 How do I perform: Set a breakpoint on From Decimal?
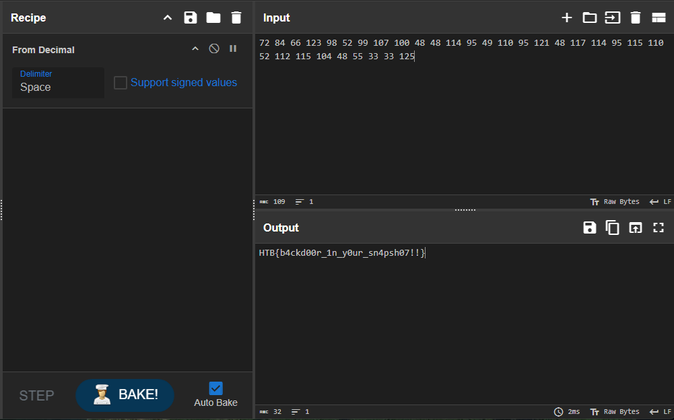point(233,48)
